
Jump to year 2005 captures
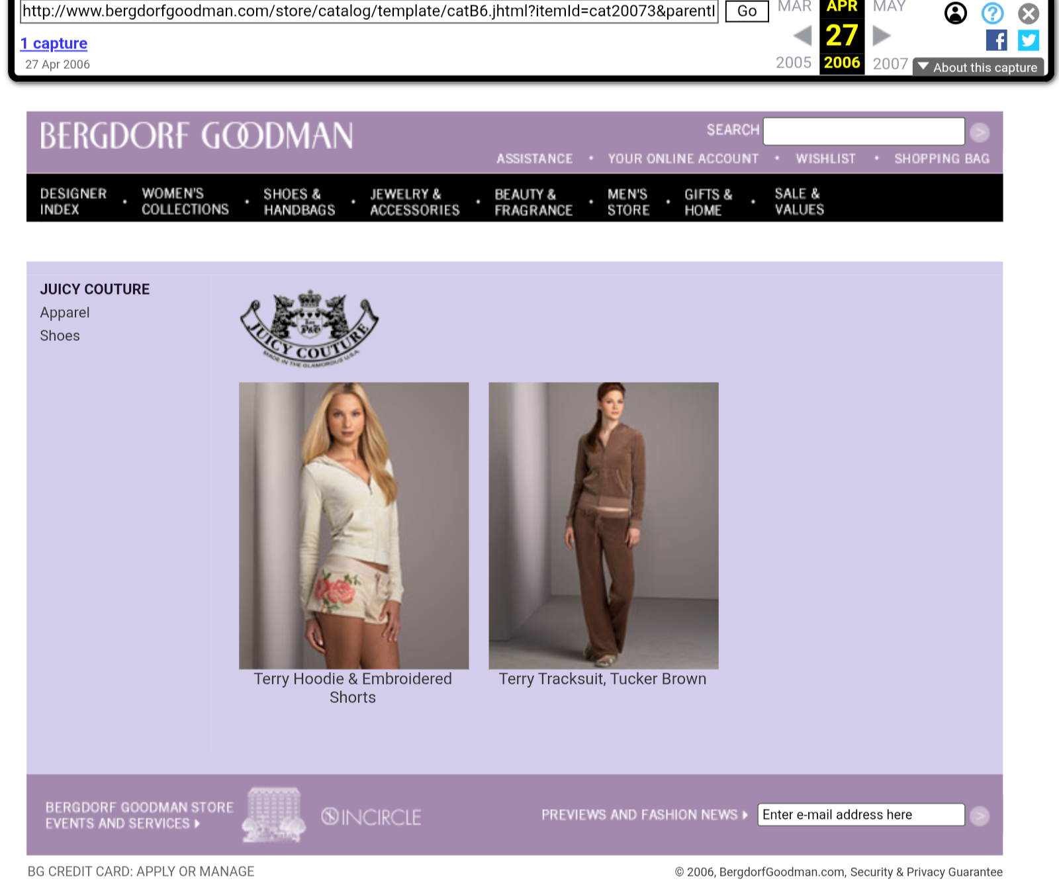[794, 62]
